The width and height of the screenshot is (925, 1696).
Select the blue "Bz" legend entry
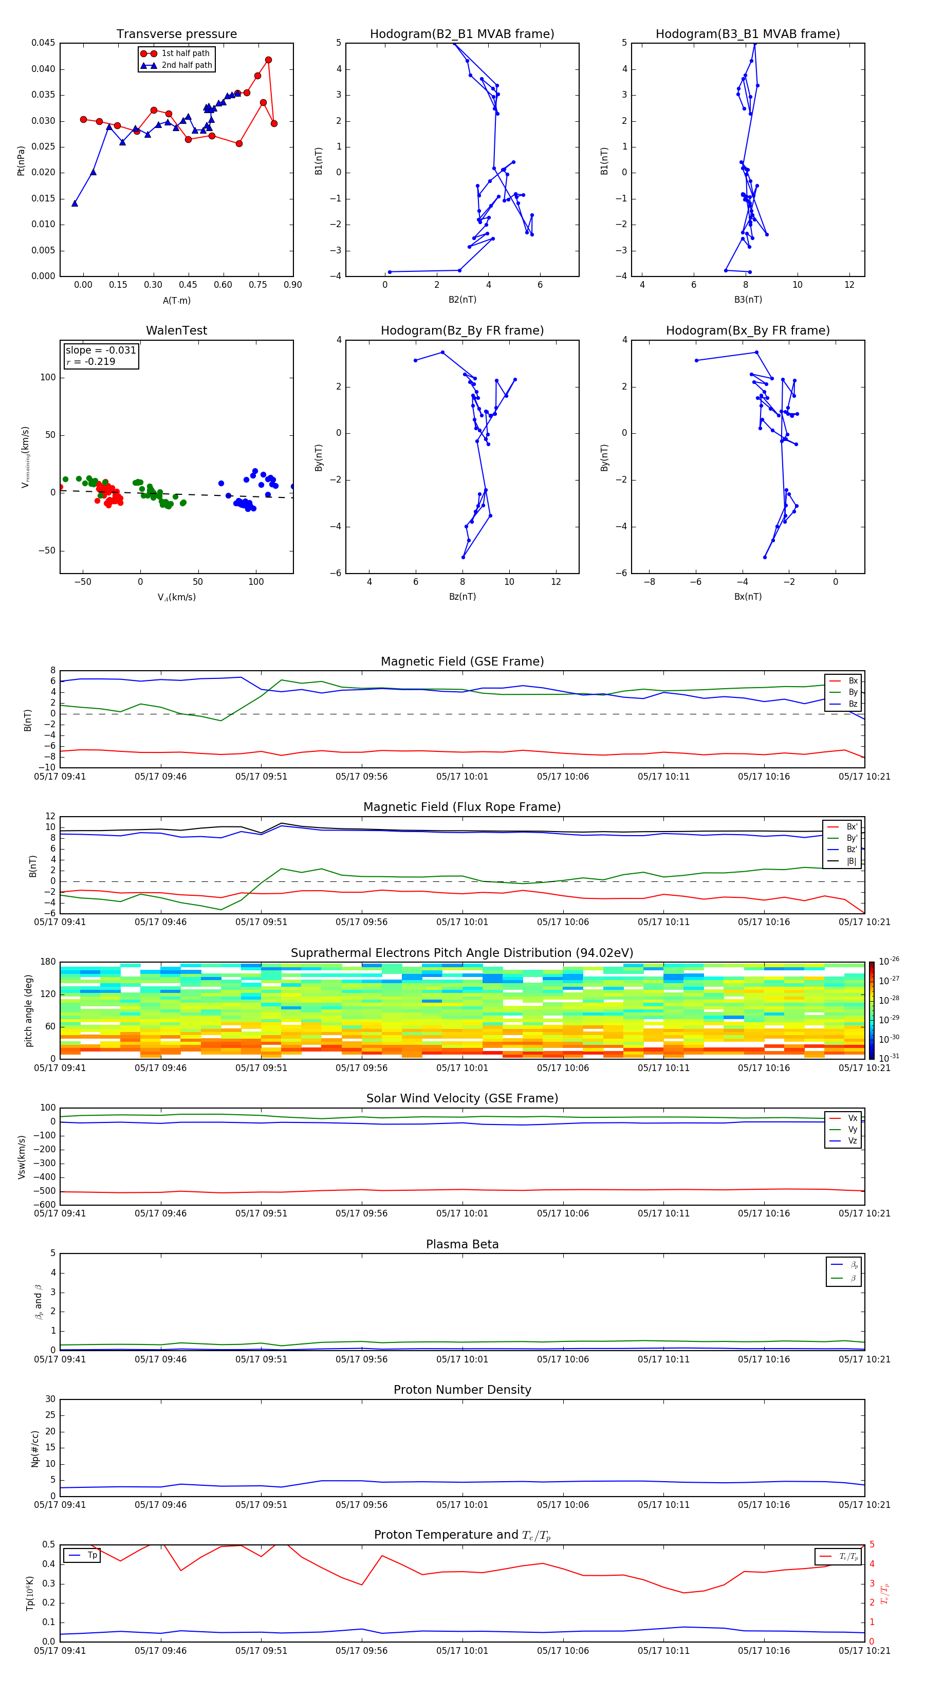coord(843,704)
